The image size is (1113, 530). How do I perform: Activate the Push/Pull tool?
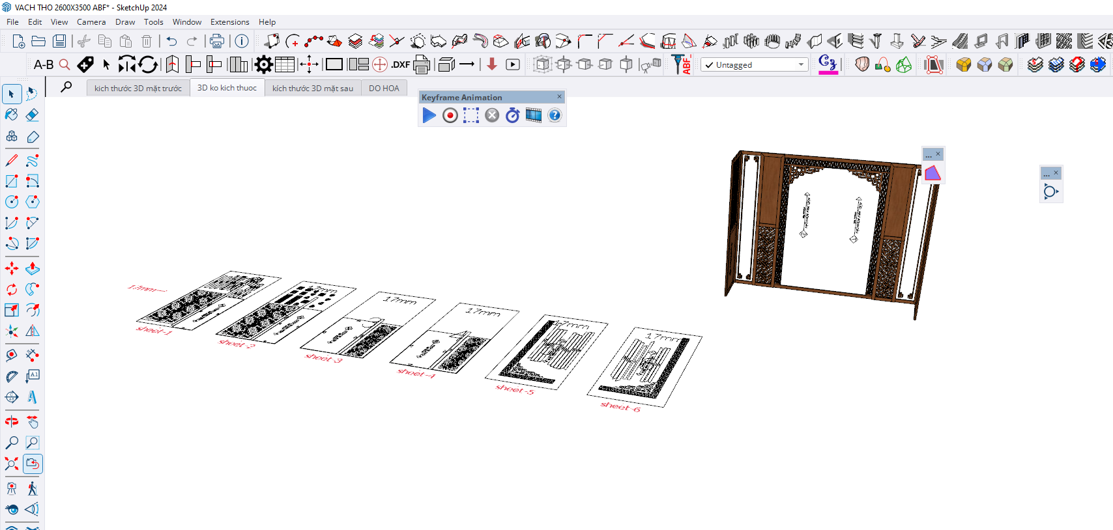pos(32,268)
